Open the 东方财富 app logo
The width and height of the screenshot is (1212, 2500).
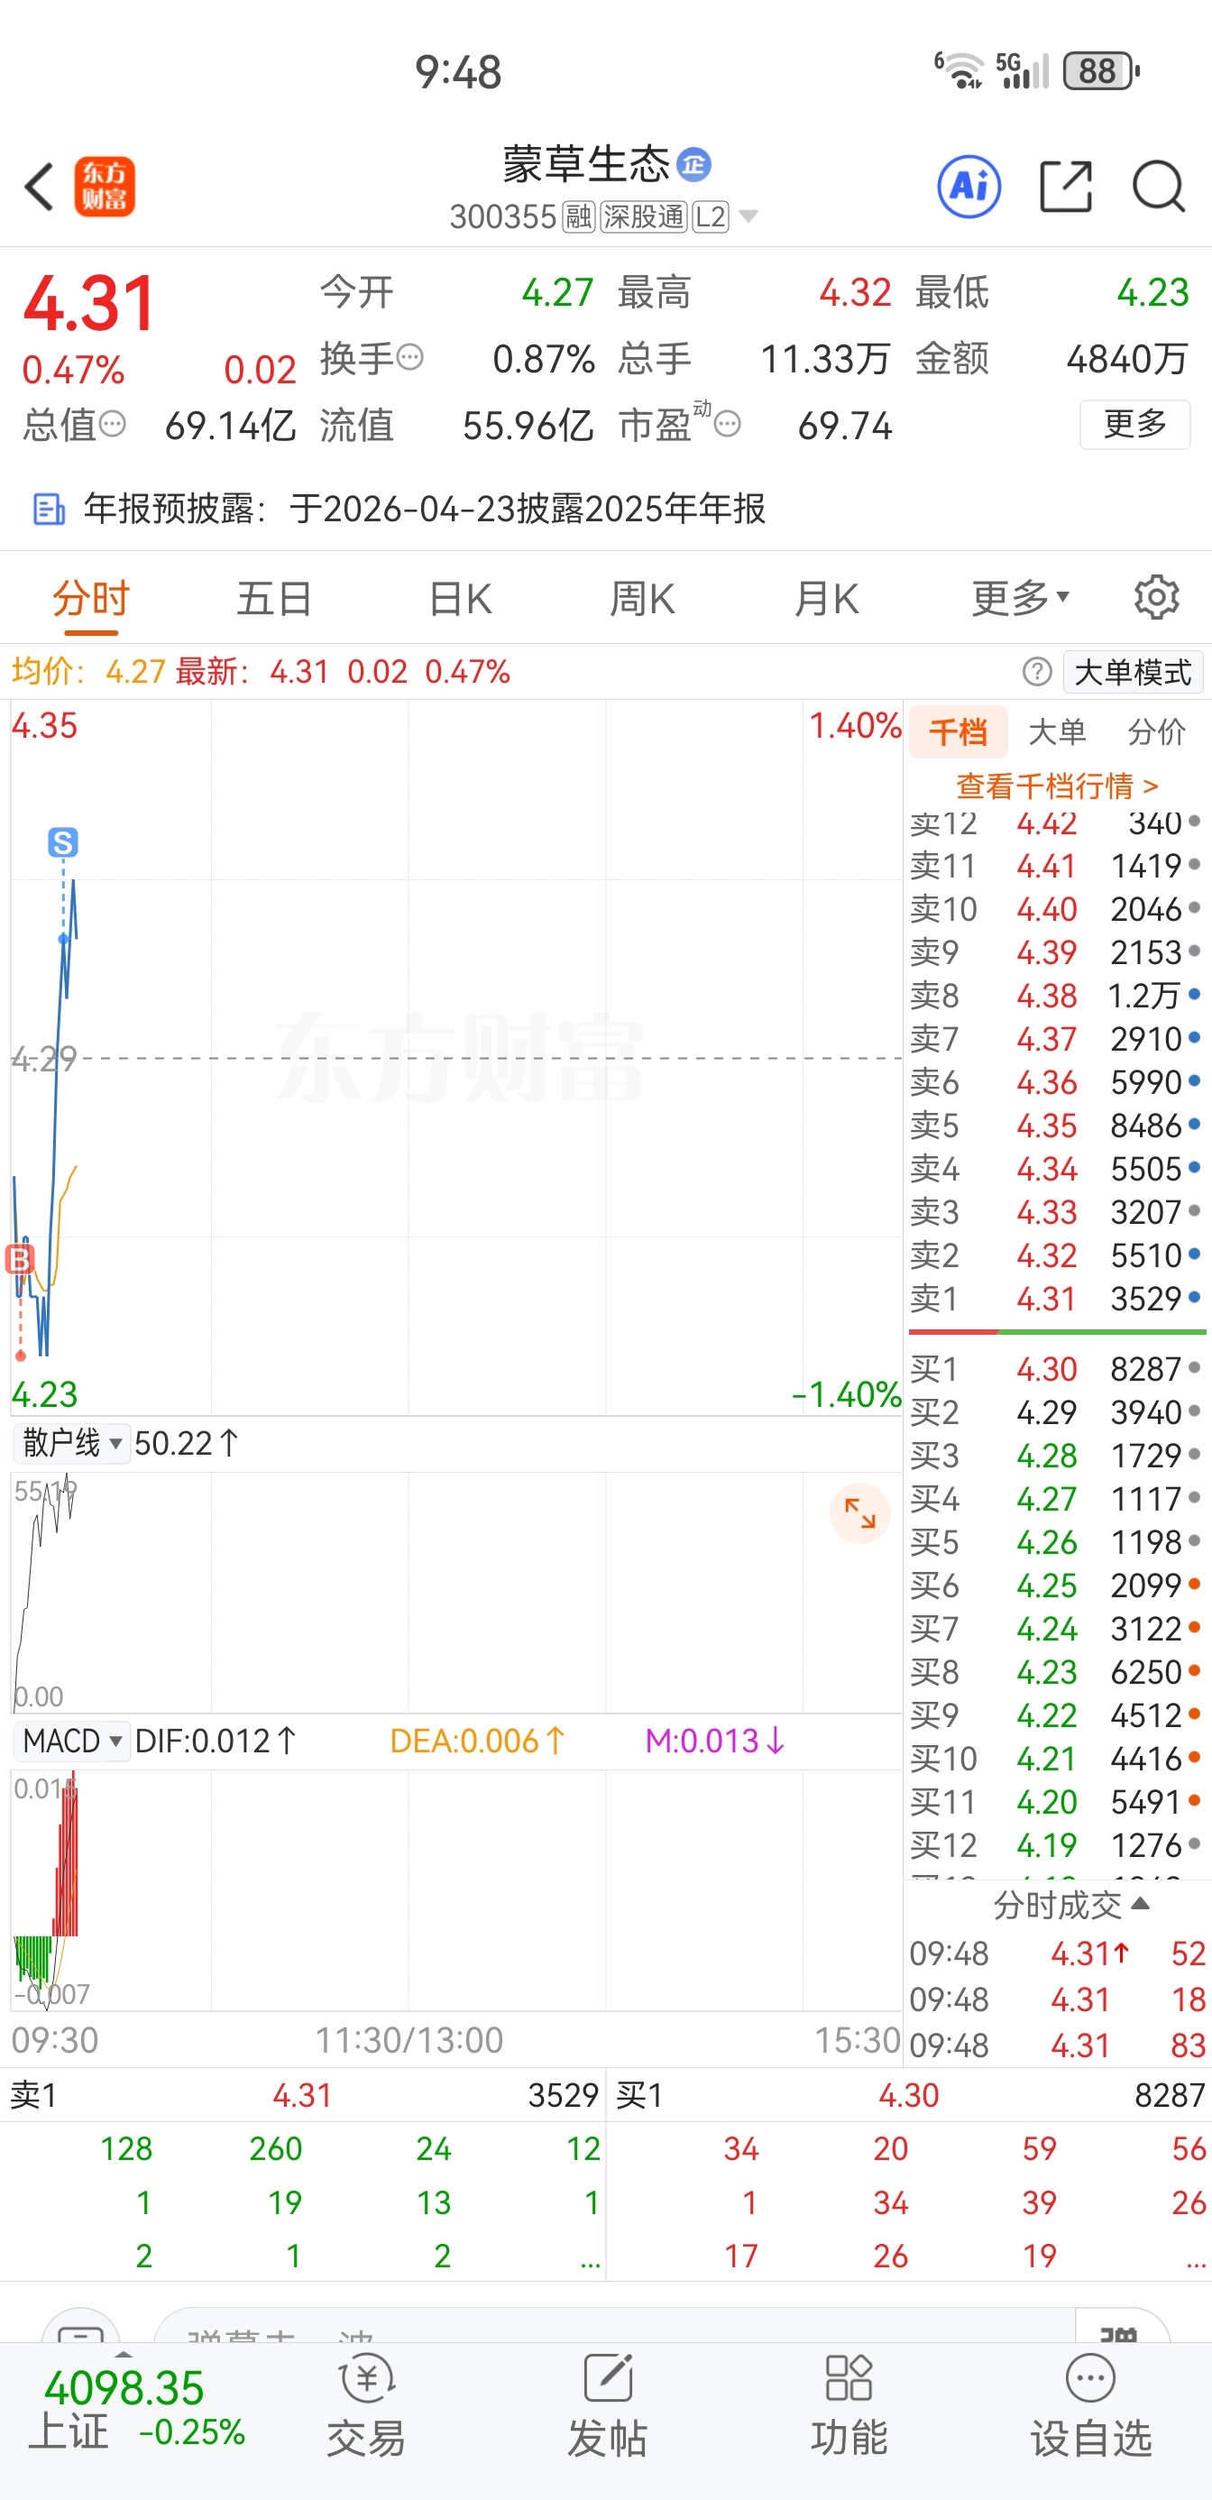105,187
